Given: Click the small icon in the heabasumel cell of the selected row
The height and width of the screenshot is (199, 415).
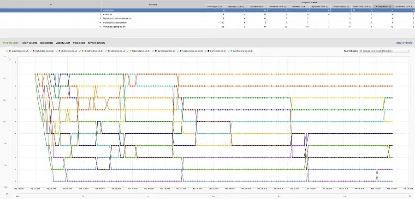Looking at the screenshot, I should 354,10.
